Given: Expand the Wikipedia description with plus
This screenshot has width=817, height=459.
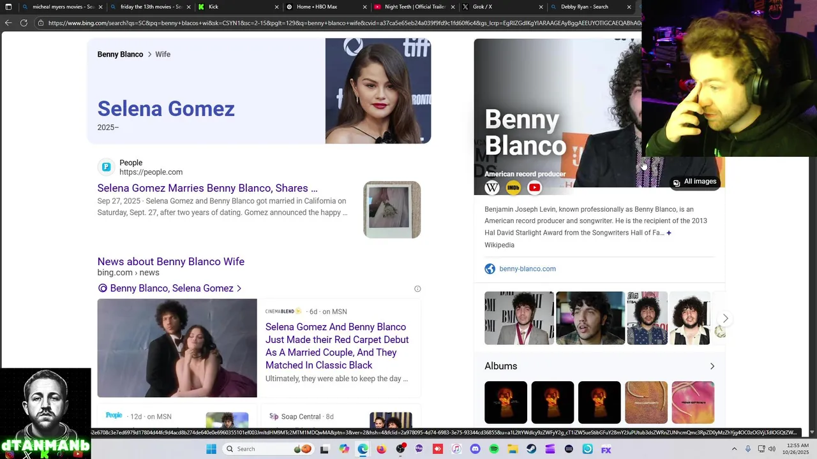Looking at the screenshot, I should click(x=669, y=233).
